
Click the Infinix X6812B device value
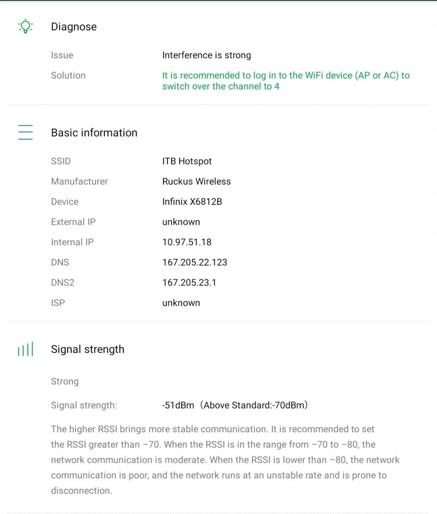tap(192, 202)
